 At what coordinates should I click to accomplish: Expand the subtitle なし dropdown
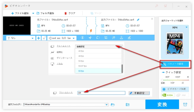(x=33, y=38)
